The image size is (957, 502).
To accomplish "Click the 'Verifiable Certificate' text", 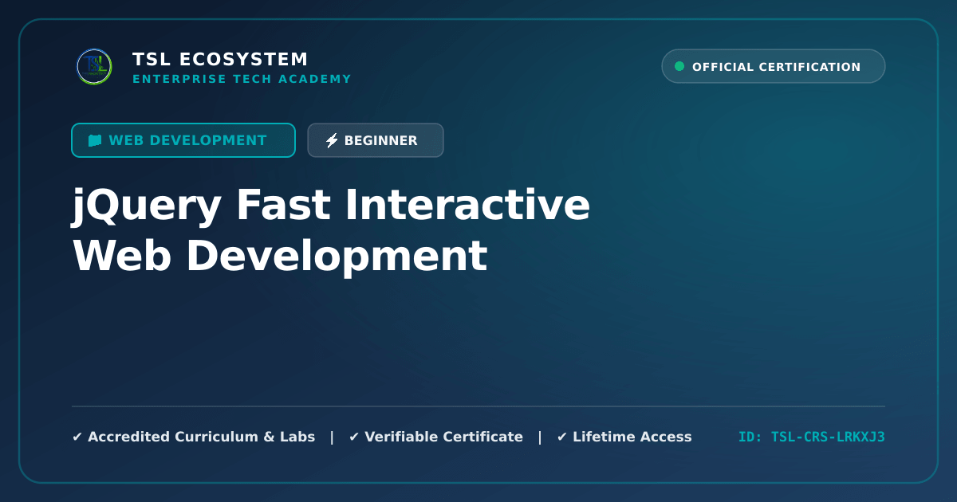I will click(443, 437).
